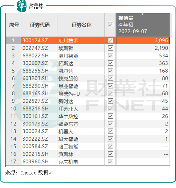Image resolution: width=176 pixels, height=188 pixels.
Task: Select security code 688290.SH
Action: pyautogui.click(x=36, y=86)
